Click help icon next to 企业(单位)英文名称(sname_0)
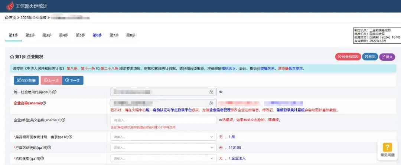 click(x=63, y=120)
